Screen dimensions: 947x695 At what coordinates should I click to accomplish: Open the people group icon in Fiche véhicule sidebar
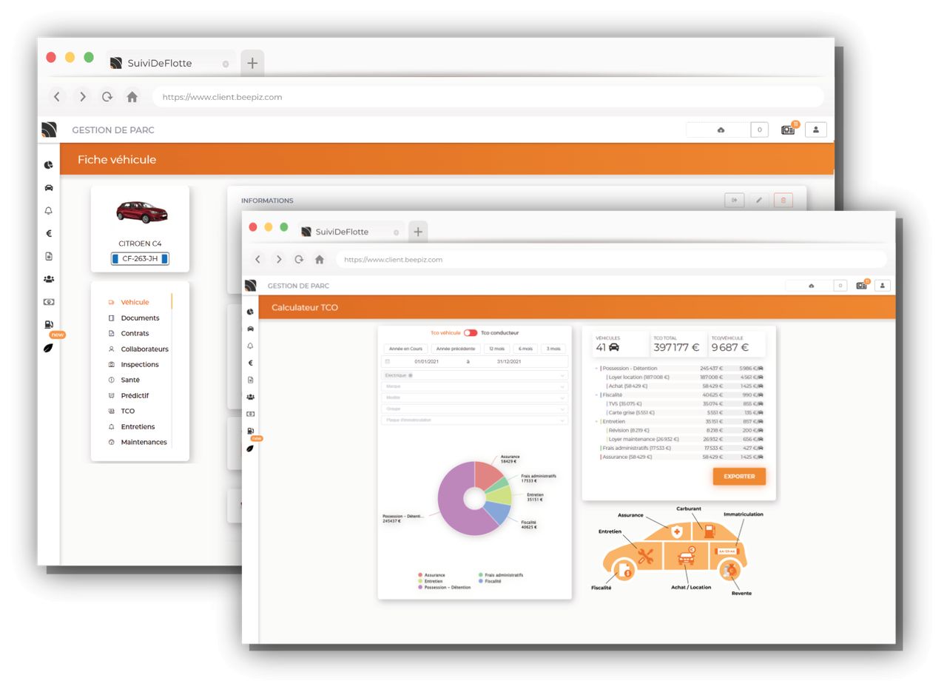pyautogui.click(x=49, y=279)
